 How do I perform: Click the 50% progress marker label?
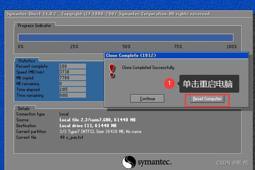[x=127, y=47]
